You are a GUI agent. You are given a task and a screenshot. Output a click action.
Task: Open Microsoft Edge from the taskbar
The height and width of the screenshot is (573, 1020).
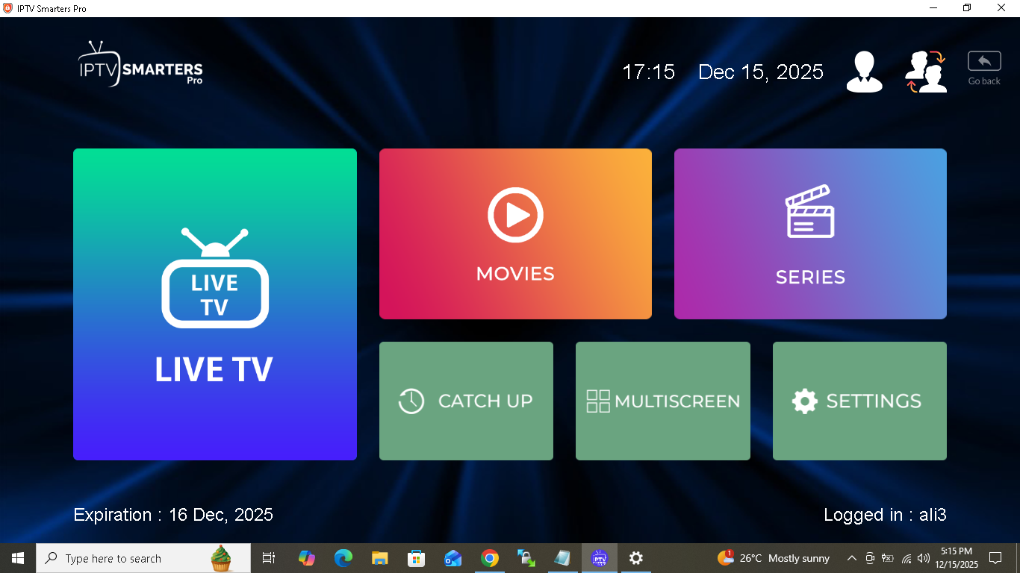point(343,558)
